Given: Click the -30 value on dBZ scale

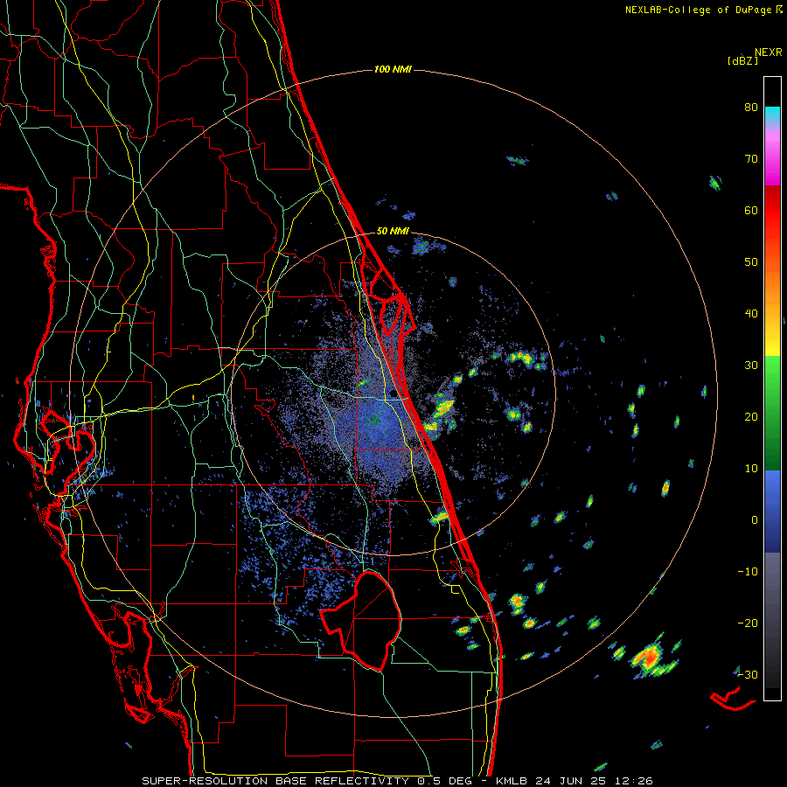Looking at the screenshot, I should 748,674.
